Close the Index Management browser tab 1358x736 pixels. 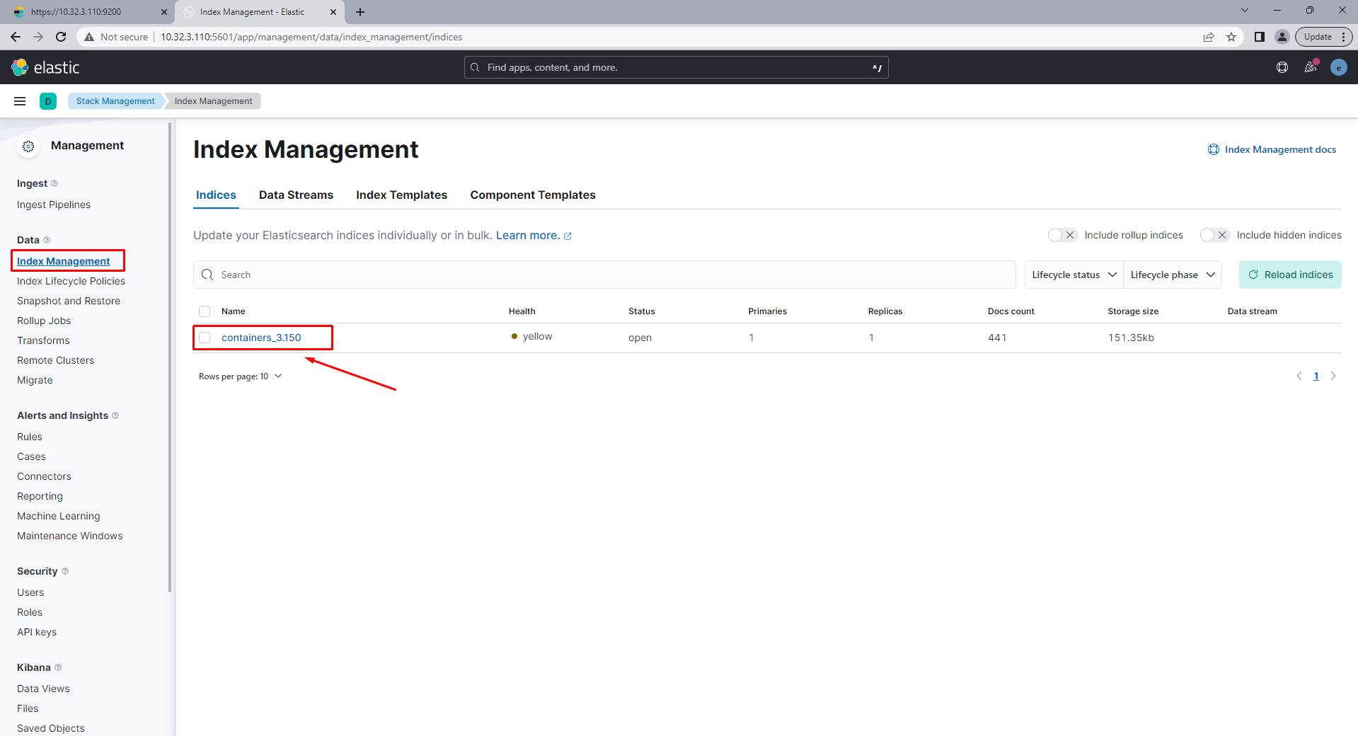[x=333, y=12]
